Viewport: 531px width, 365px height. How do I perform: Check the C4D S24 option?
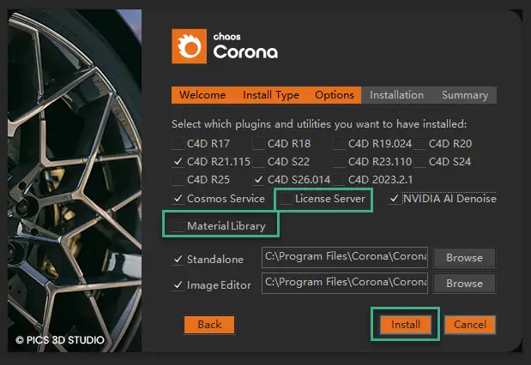(419, 161)
